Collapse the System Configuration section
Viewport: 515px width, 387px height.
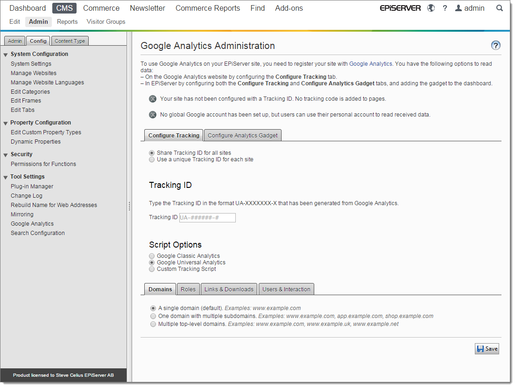click(5, 54)
